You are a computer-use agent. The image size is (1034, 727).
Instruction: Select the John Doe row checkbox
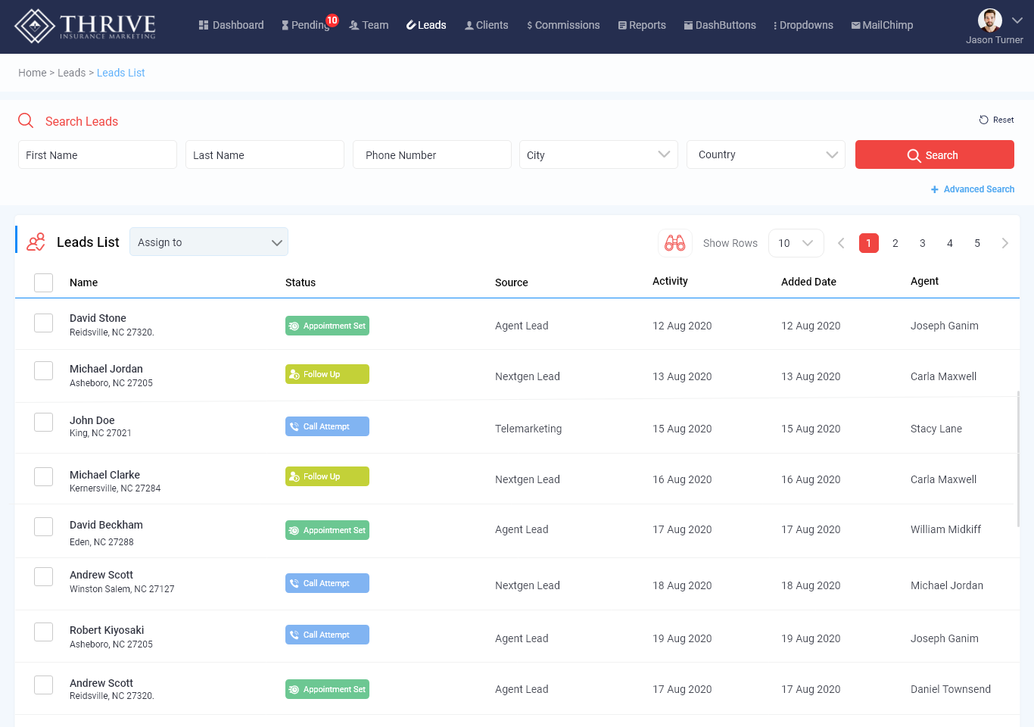tap(44, 422)
